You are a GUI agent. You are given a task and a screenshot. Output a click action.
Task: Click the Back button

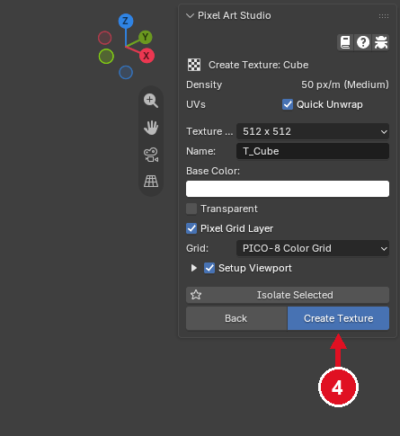click(236, 318)
